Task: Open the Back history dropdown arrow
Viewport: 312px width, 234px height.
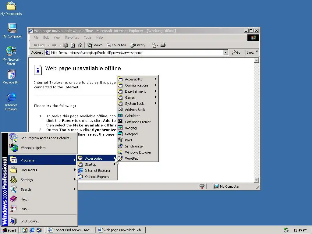Action: pos(48,45)
